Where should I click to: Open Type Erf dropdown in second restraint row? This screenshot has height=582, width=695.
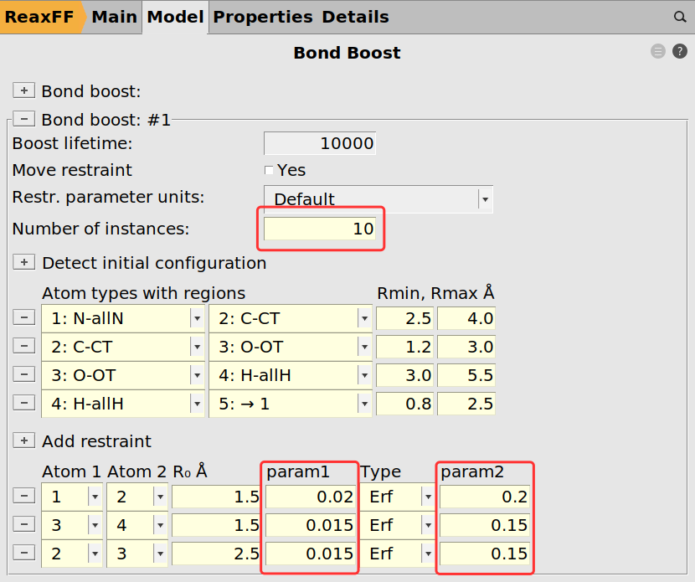(398, 525)
